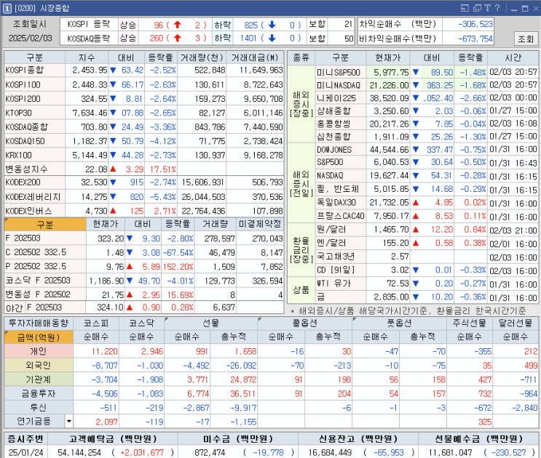
Task: Click the F 202503 futures row
Action: point(144,238)
